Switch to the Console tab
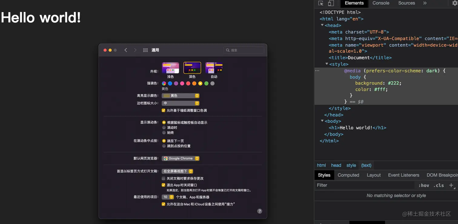This screenshot has height=224, width=458. [381, 3]
